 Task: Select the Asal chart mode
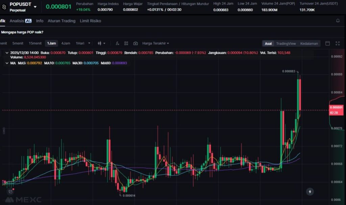coord(268,43)
